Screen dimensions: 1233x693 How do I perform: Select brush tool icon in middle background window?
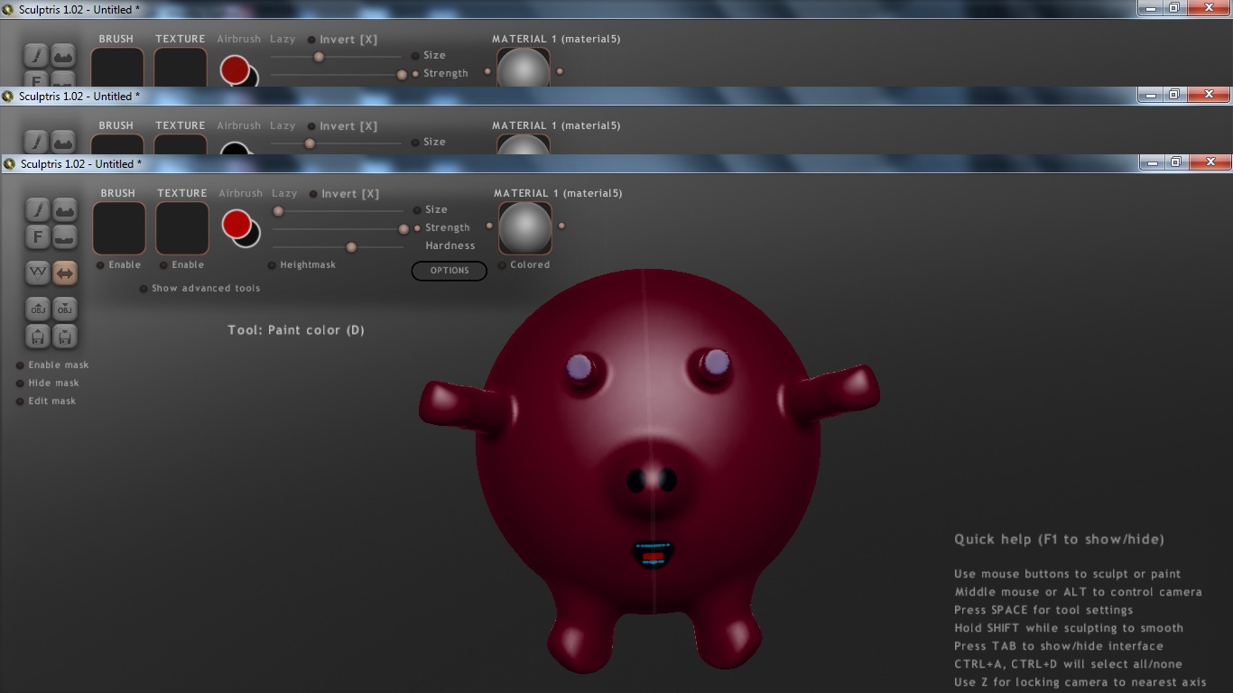click(35, 142)
